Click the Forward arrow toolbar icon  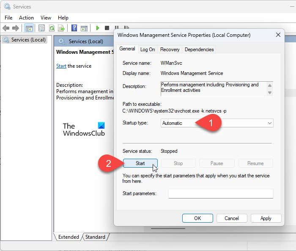(16, 28)
